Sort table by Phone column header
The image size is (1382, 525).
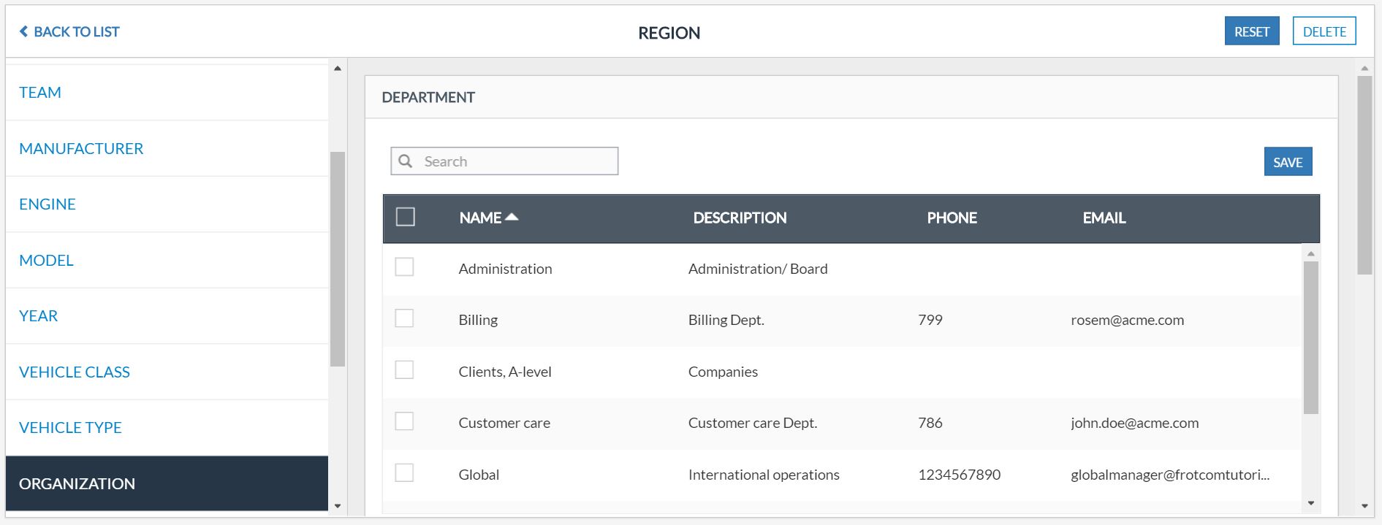point(952,218)
